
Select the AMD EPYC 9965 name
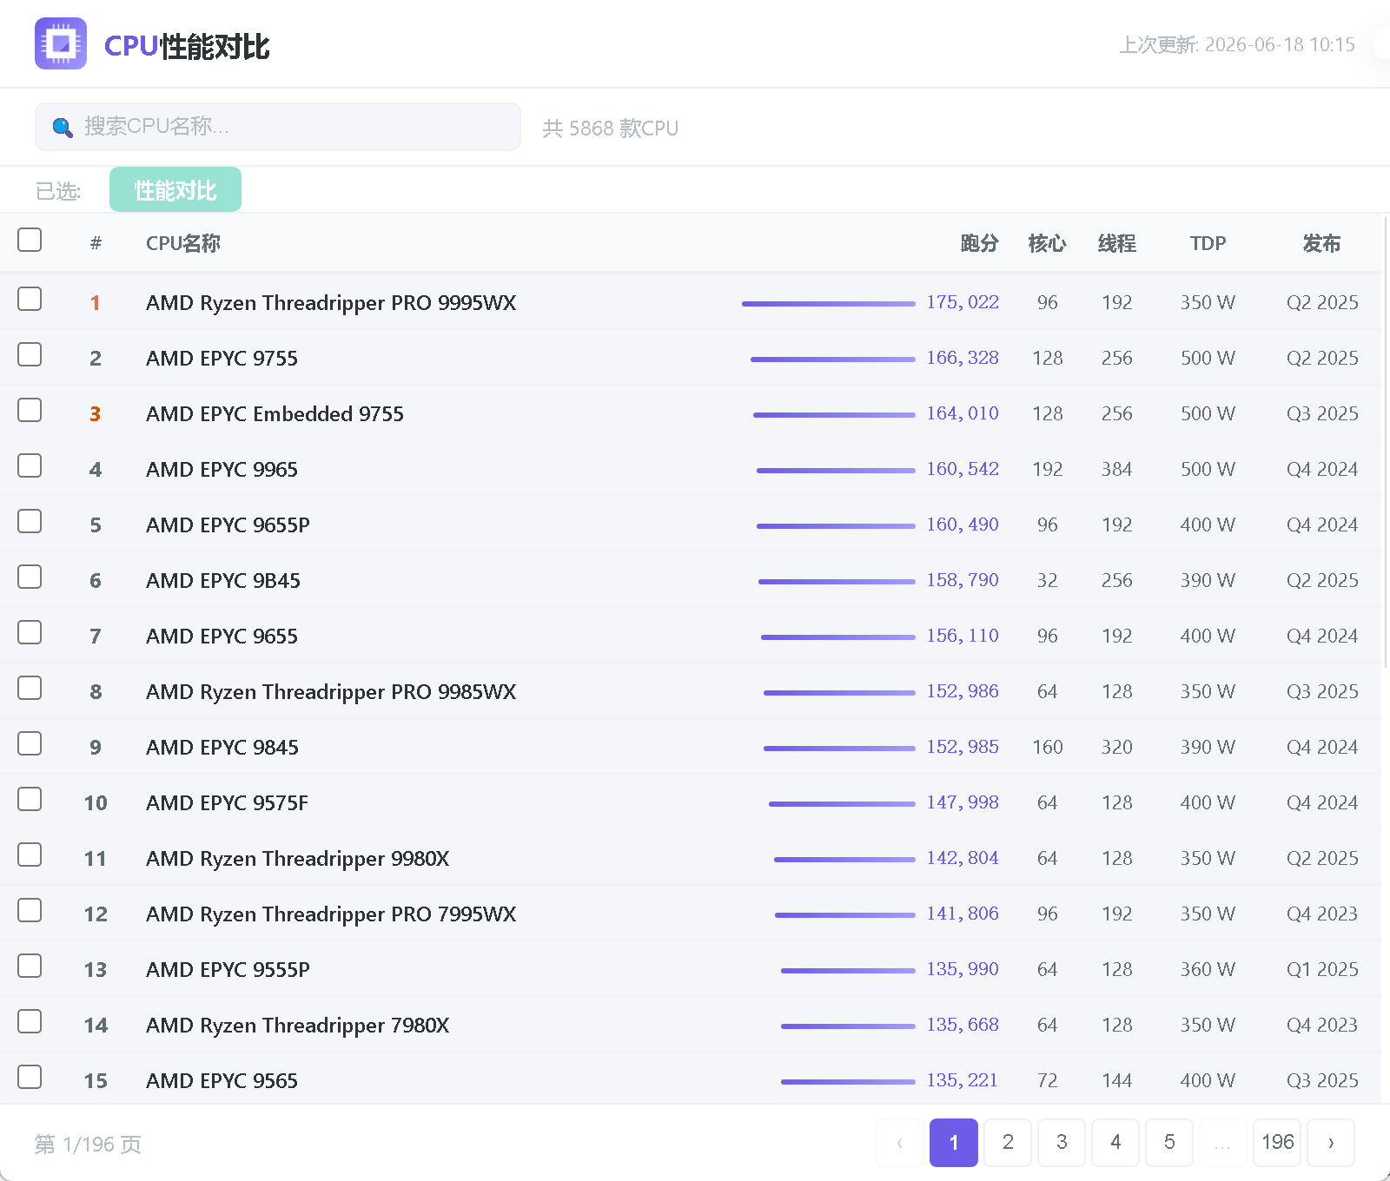pyautogui.click(x=222, y=470)
